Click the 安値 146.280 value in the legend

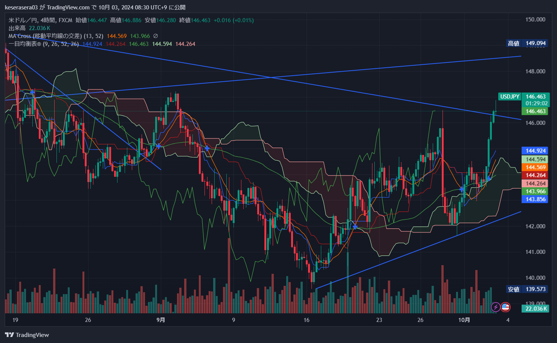pos(160,20)
